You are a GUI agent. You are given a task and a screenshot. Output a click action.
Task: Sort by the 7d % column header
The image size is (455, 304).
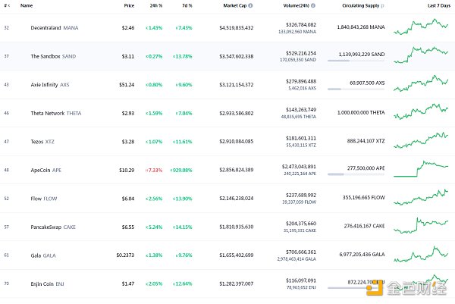[187, 5]
